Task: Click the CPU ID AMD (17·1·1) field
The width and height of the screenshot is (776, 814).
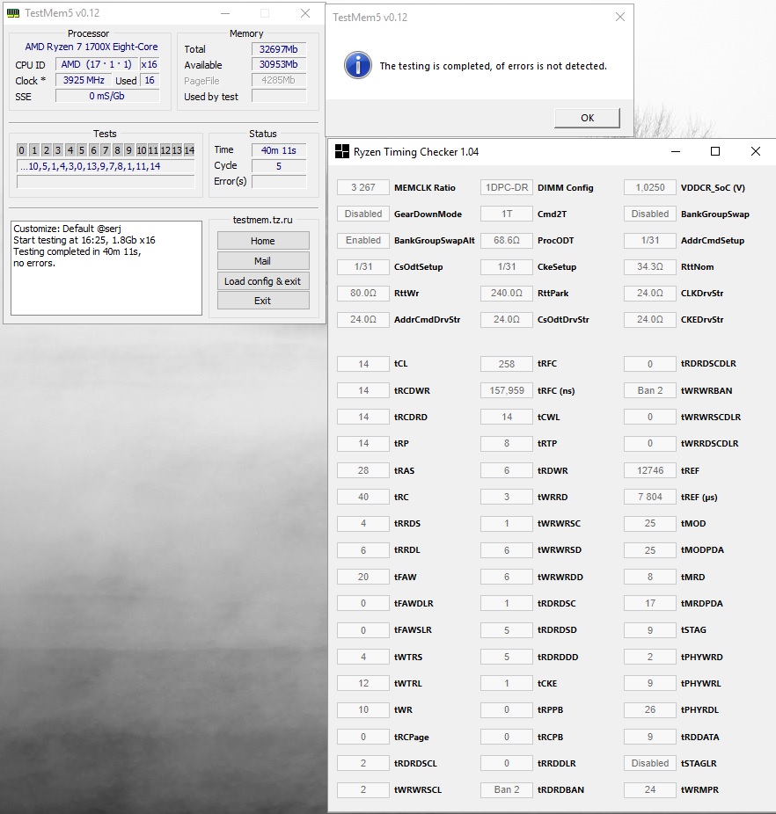Action: (x=97, y=64)
